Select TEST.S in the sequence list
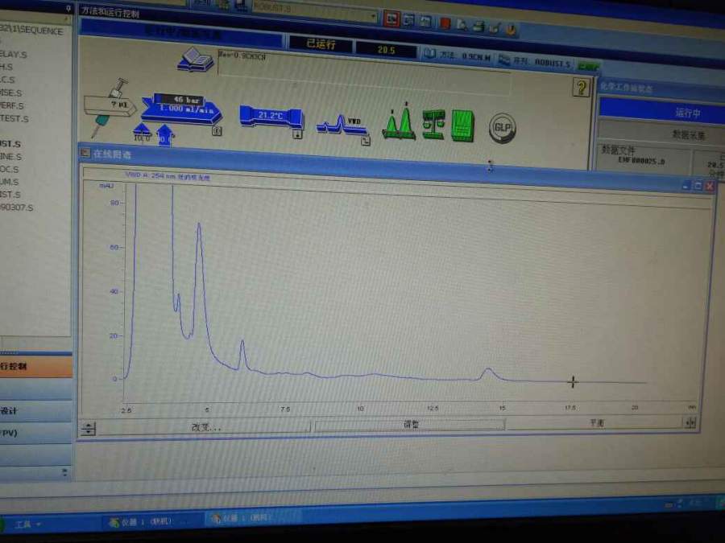The width and height of the screenshot is (725, 543). click(14, 118)
